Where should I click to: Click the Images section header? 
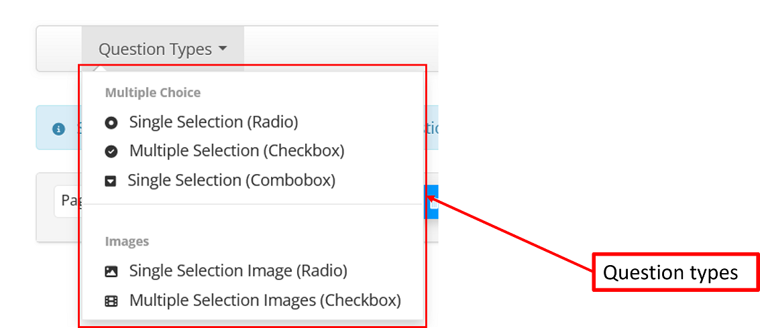[127, 241]
